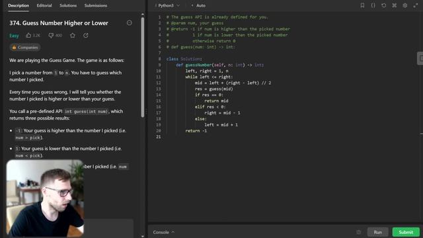Click the scroll down arrow of the description panel
Image resolution: width=423 pixels, height=238 pixels.
point(143,236)
